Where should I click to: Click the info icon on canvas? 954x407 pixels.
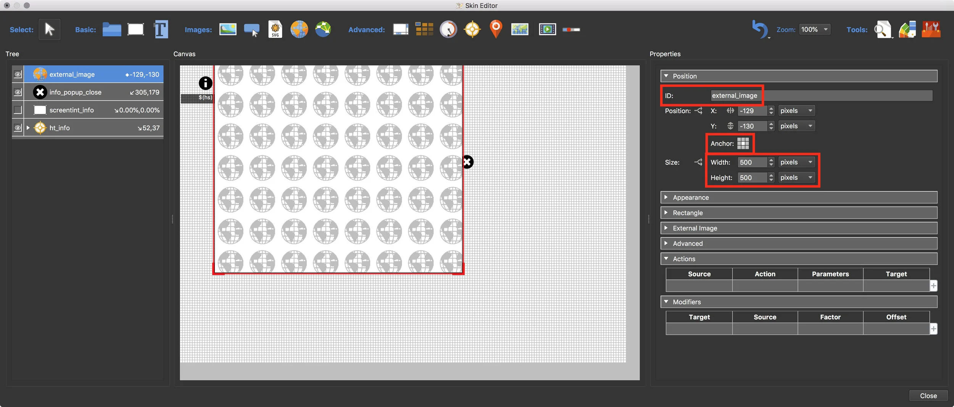(x=205, y=83)
